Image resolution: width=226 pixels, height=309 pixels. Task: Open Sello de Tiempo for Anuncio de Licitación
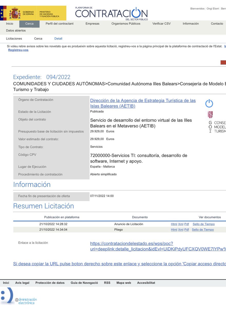(204, 224)
